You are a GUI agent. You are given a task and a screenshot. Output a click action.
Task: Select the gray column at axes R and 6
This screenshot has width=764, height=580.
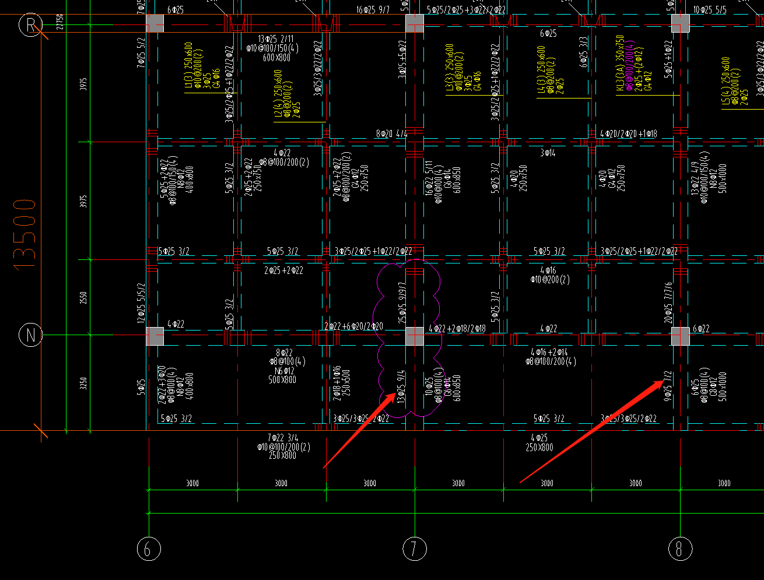pyautogui.click(x=155, y=23)
